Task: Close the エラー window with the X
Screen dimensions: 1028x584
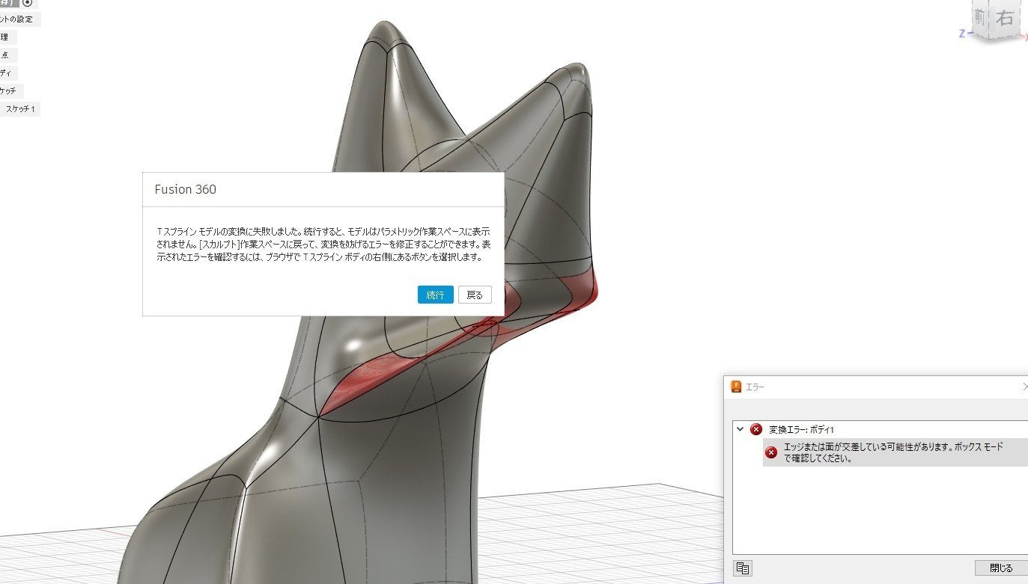Action: coord(1024,387)
